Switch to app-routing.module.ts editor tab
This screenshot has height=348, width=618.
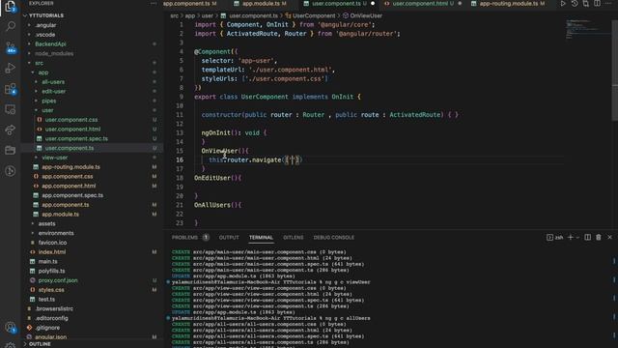coord(509,4)
